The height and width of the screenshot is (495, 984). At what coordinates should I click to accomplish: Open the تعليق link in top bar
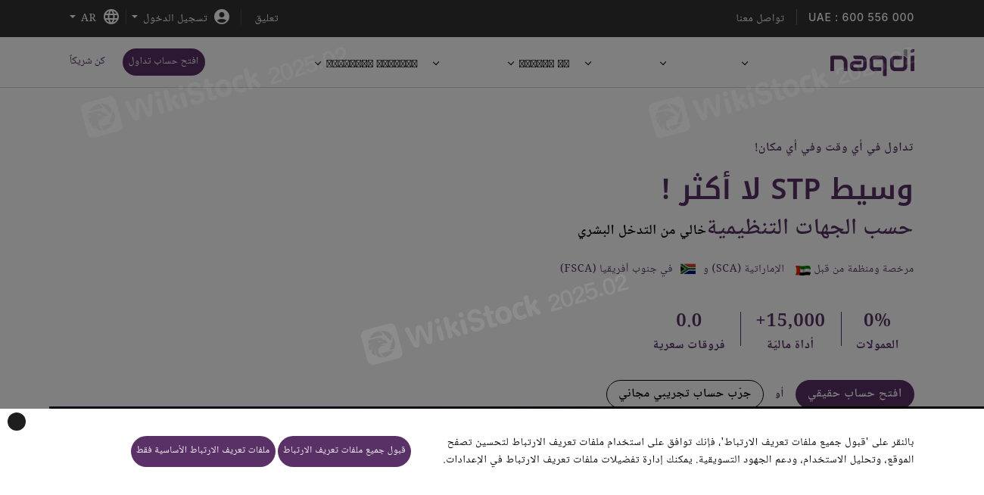(x=266, y=17)
